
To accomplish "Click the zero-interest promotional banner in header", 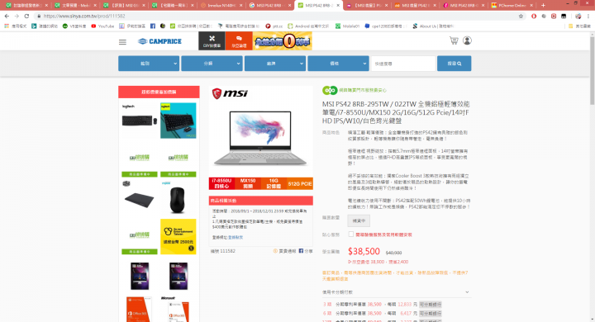I will point(283,41).
